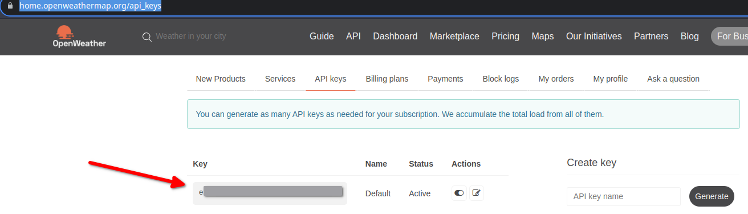Click the Generate button
This screenshot has width=748, height=214.
[712, 196]
